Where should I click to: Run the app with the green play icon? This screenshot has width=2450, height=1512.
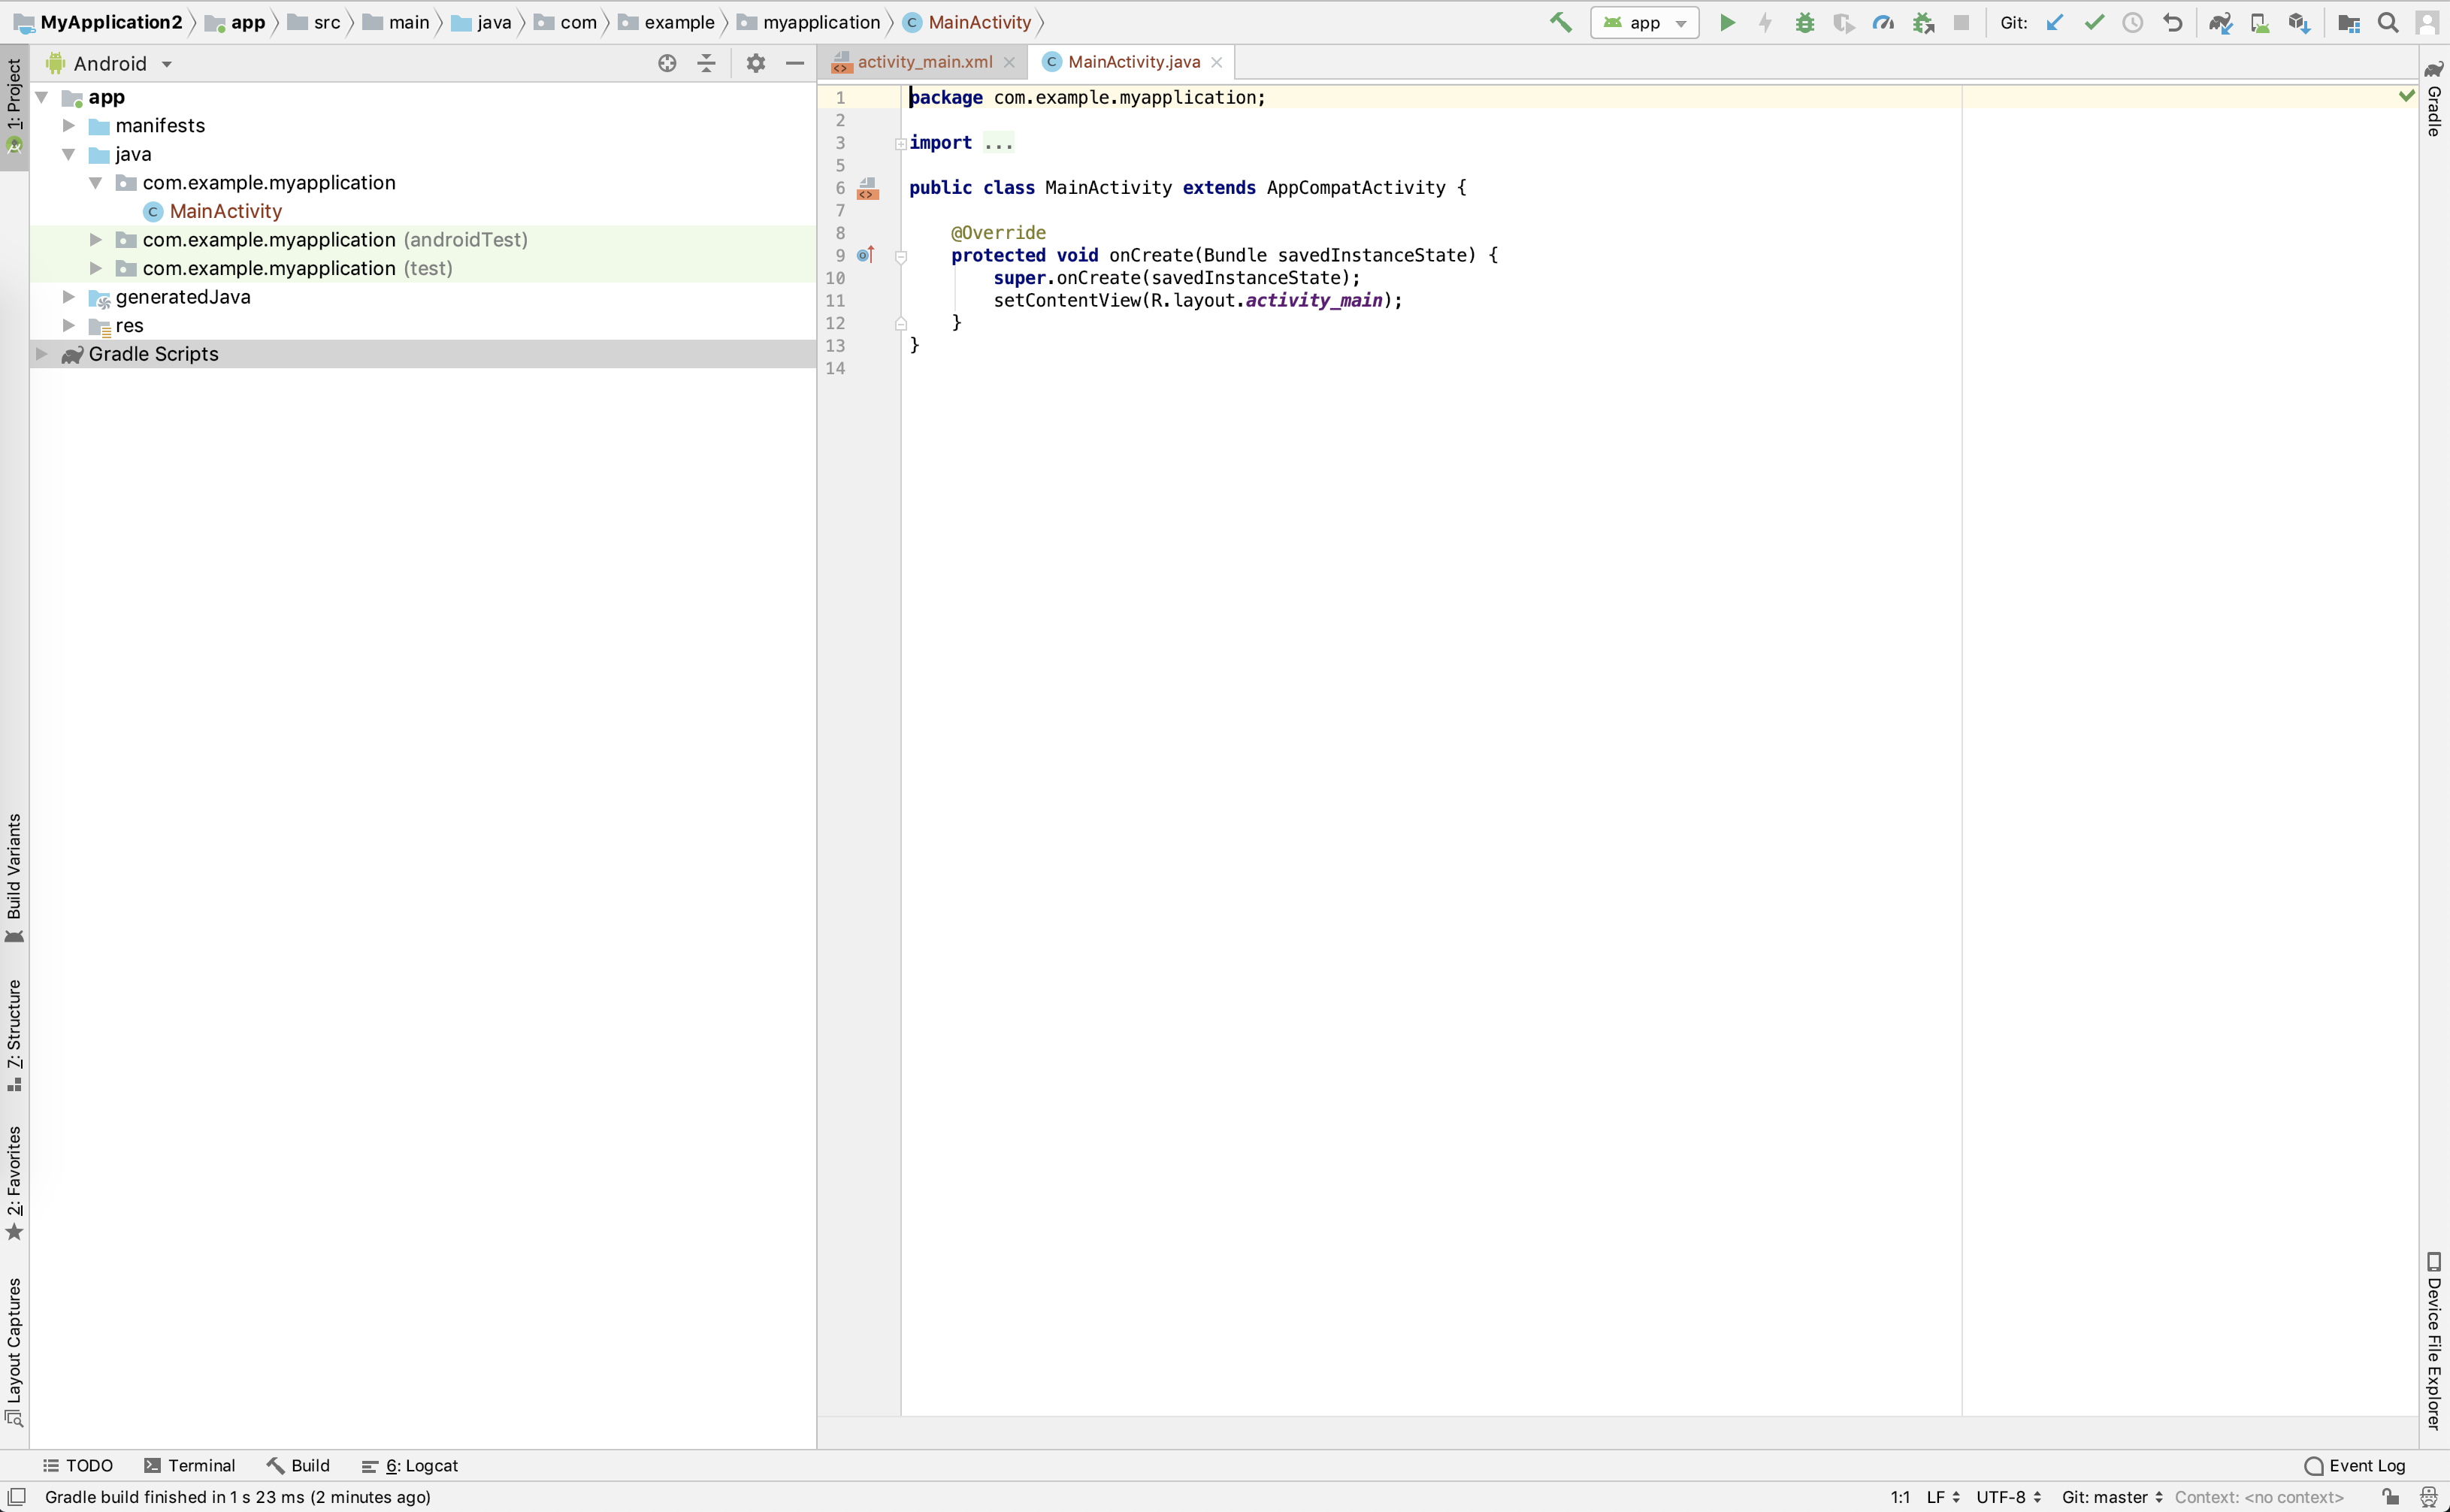pos(1727,22)
